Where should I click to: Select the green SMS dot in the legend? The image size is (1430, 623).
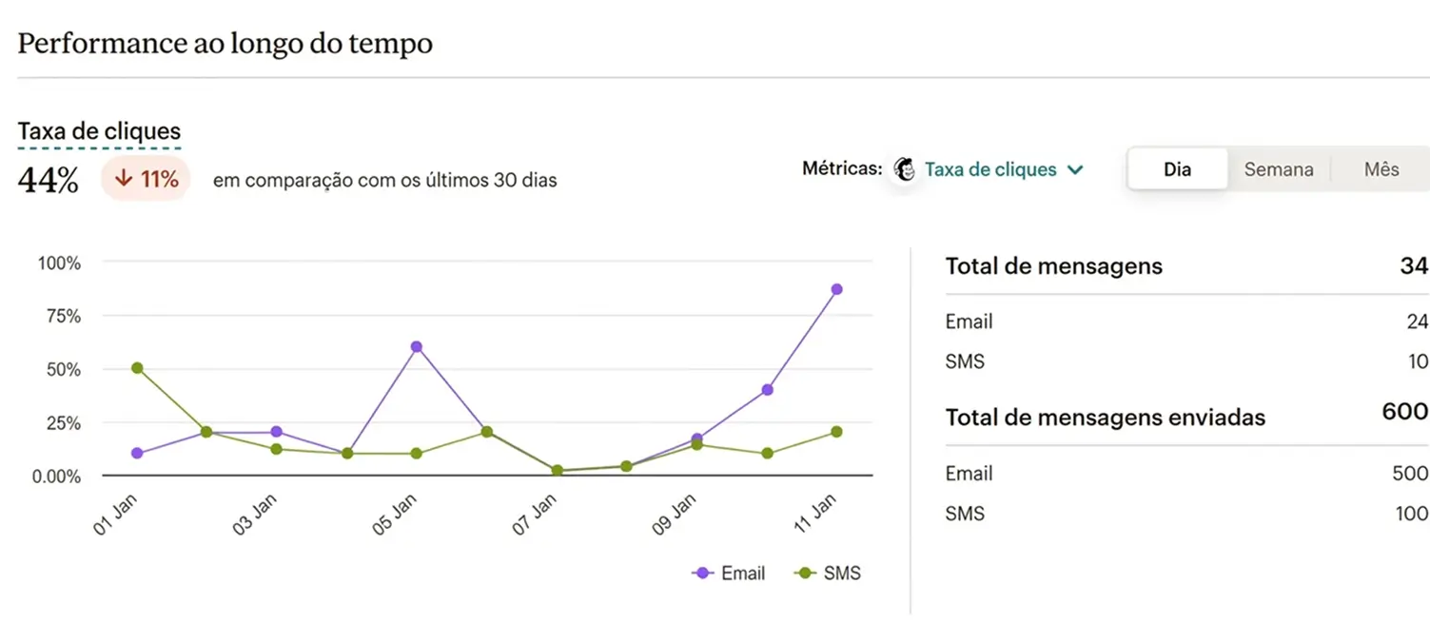coord(806,573)
